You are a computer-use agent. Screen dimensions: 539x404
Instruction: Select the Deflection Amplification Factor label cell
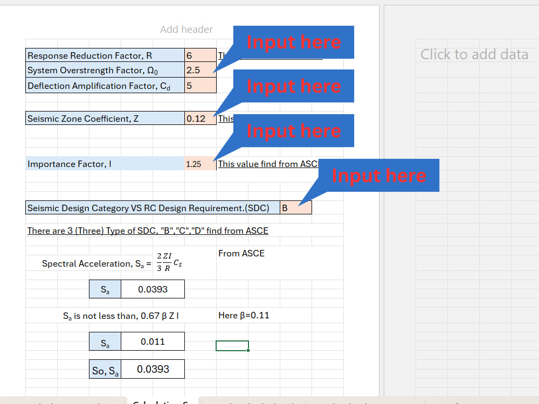(x=105, y=86)
